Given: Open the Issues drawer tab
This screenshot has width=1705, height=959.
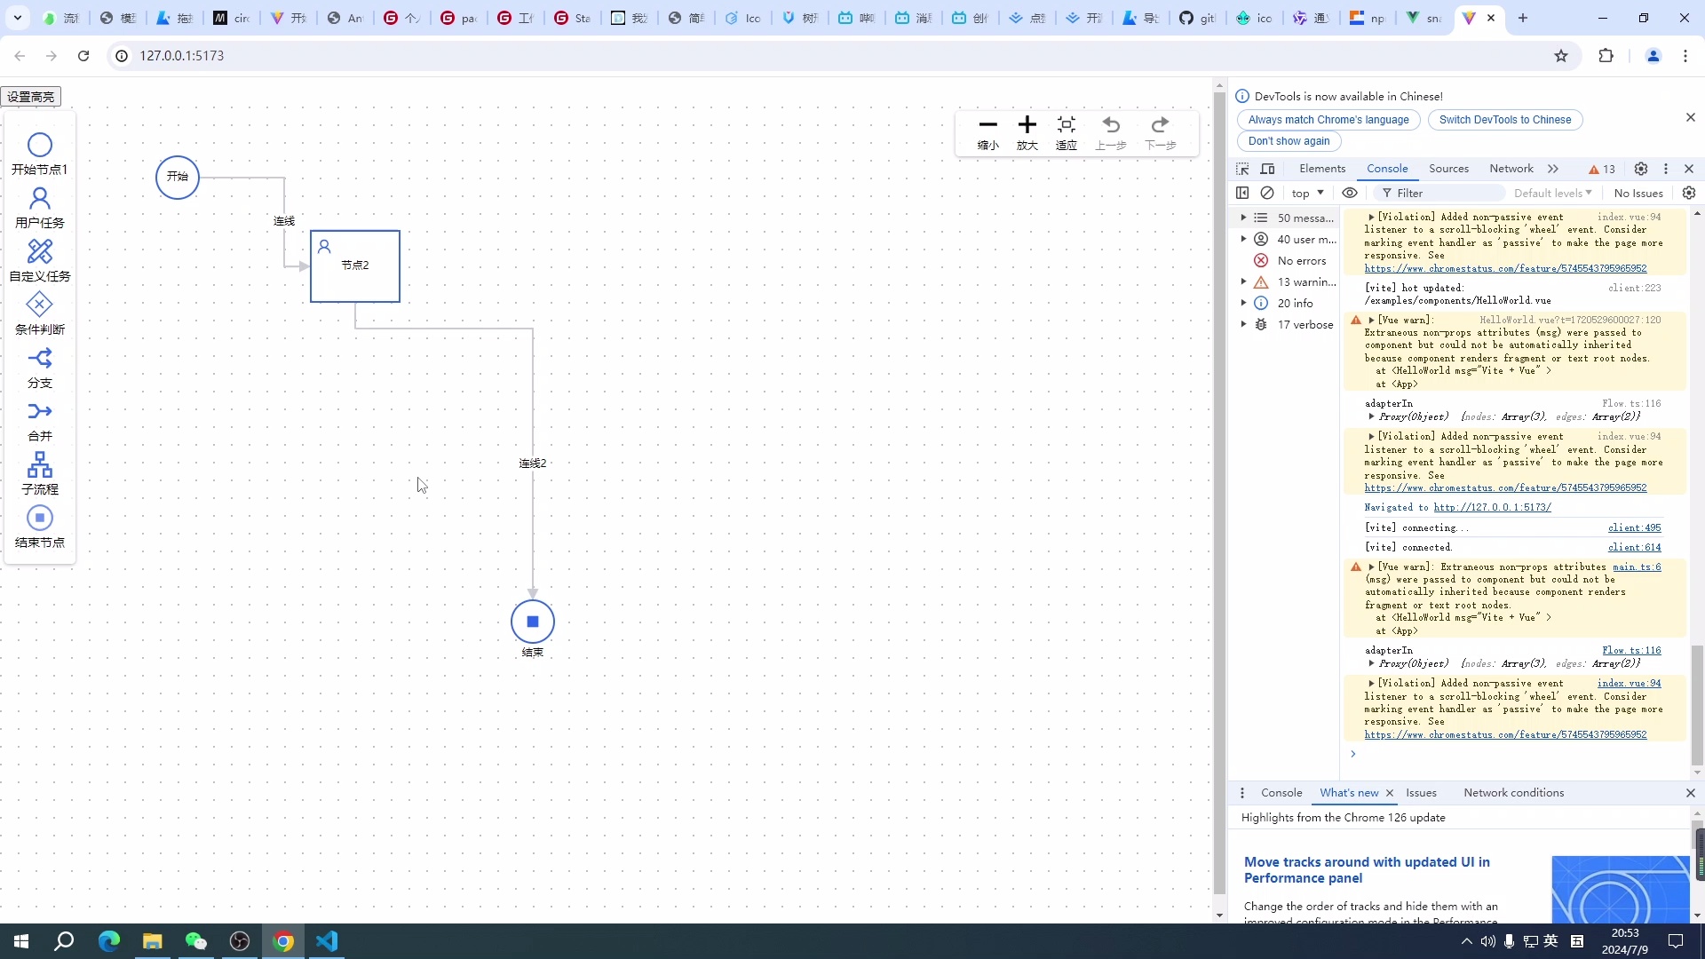Looking at the screenshot, I should pos(1421,793).
